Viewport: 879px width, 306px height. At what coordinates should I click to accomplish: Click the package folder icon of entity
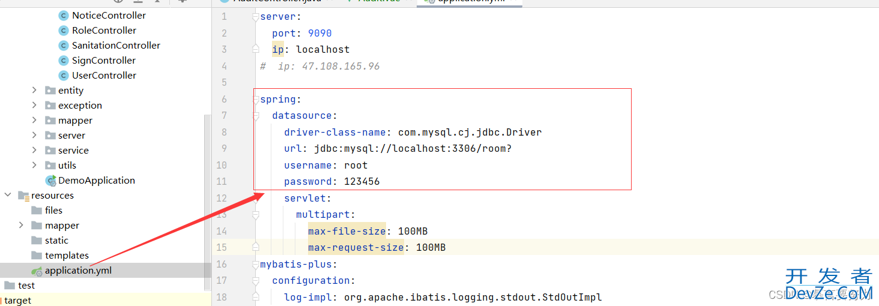pyautogui.click(x=50, y=90)
